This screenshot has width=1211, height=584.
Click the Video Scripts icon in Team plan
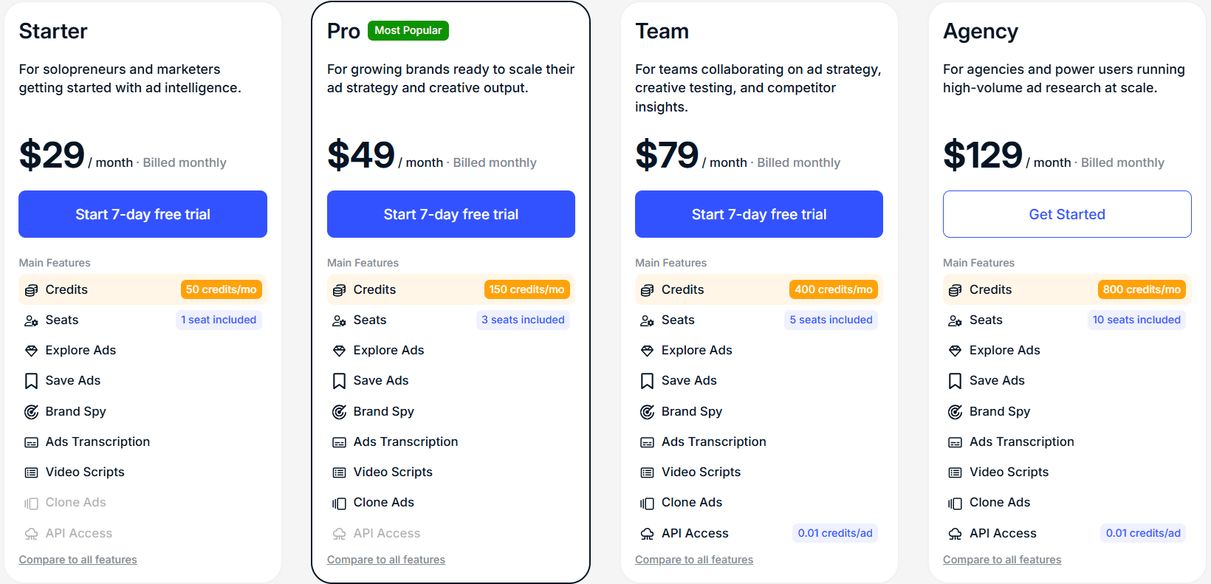[x=647, y=473]
